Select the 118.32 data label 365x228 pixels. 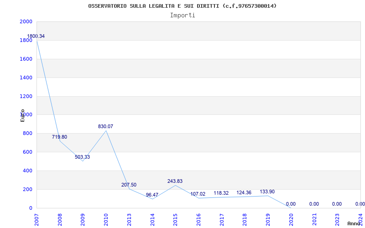coord(221,193)
